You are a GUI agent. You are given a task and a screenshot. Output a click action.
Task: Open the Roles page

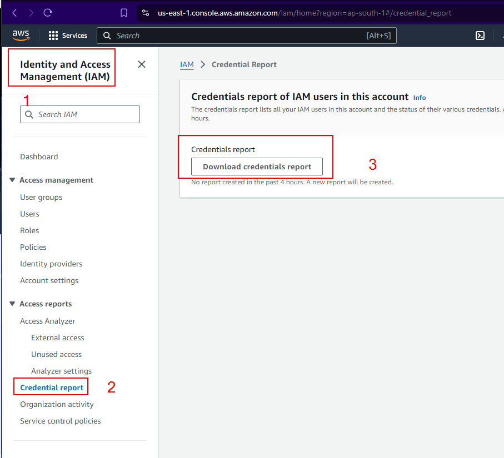(x=29, y=230)
